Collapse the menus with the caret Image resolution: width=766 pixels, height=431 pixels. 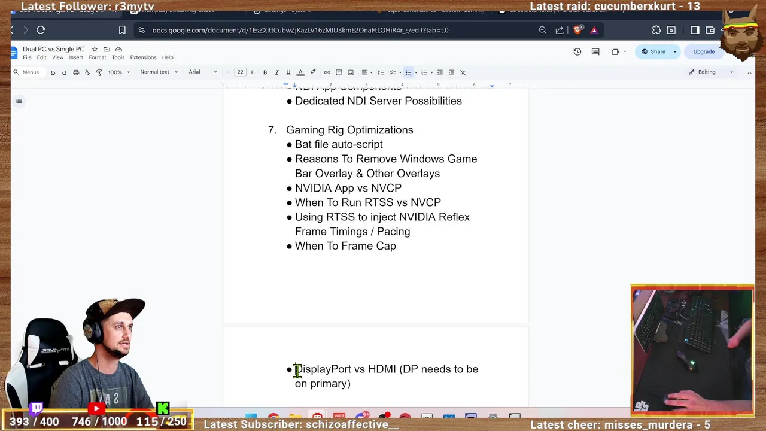click(749, 72)
